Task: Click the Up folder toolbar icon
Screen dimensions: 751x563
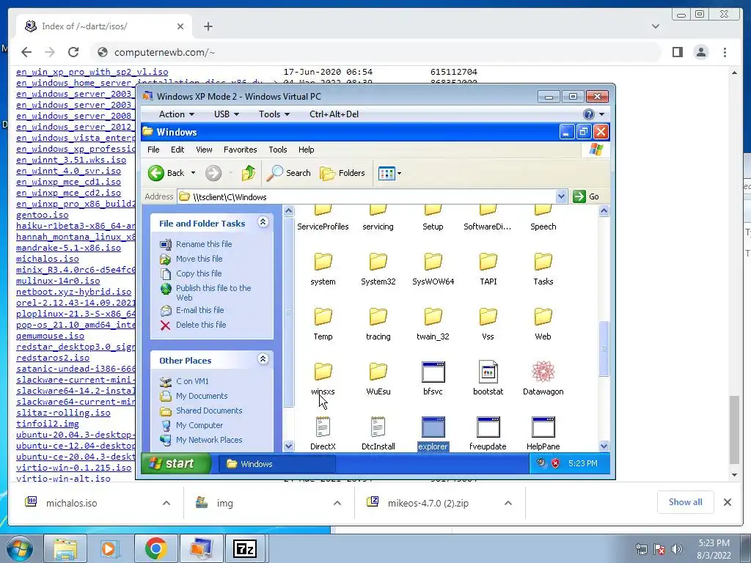Action: (248, 173)
